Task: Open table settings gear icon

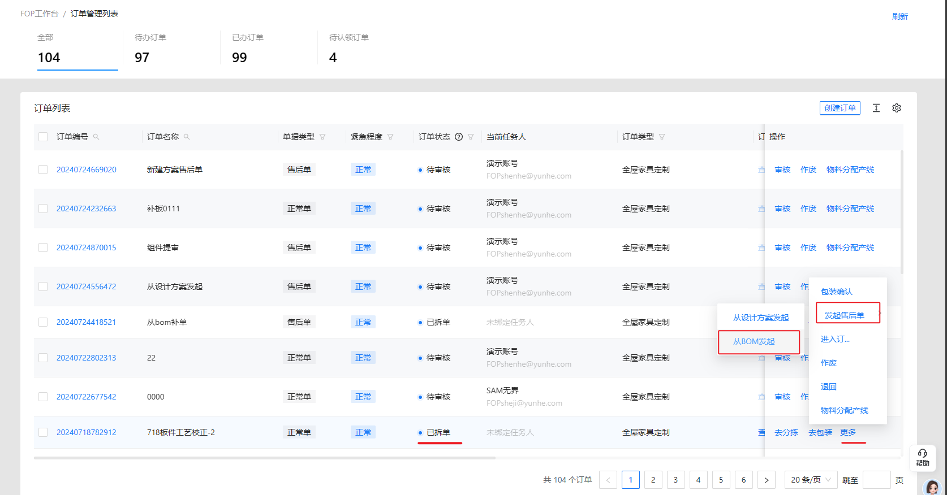Action: (x=897, y=108)
